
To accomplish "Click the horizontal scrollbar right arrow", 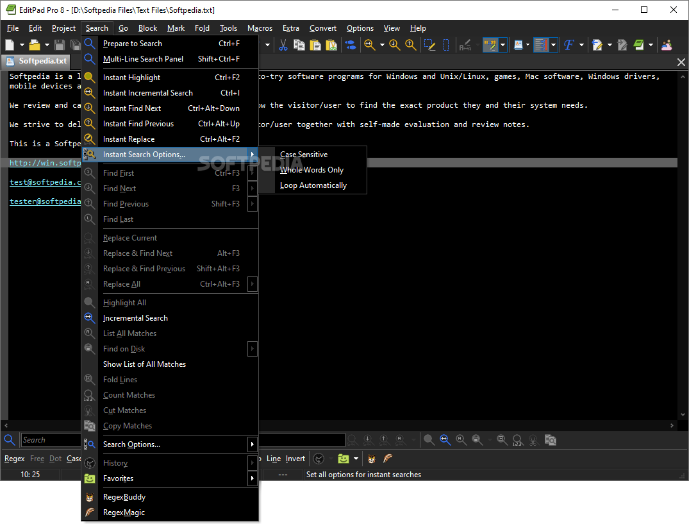I will click(672, 425).
